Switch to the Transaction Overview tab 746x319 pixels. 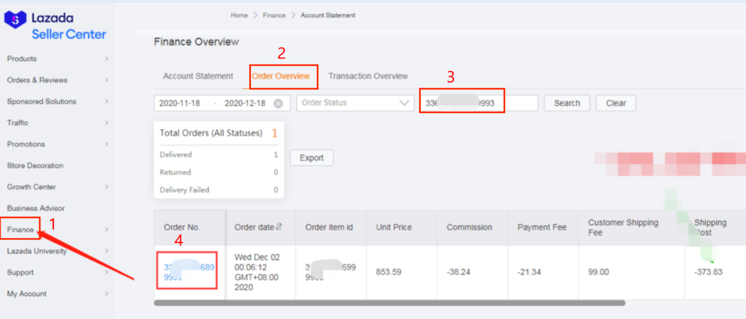click(368, 76)
